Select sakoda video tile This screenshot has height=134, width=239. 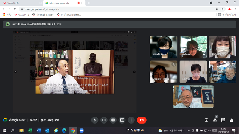click(x=193, y=47)
